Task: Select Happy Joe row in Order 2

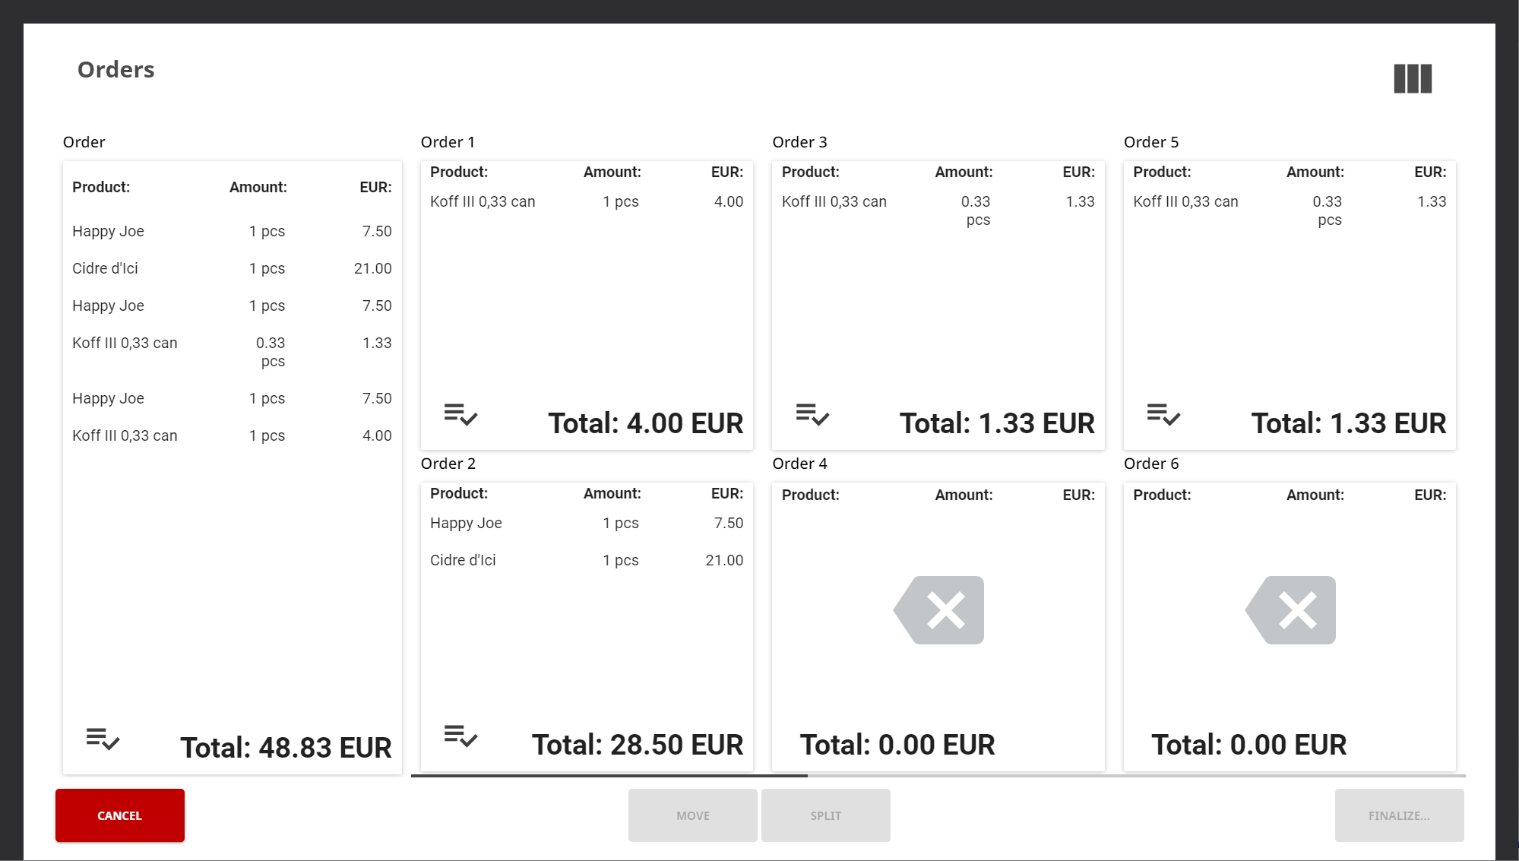Action: pyautogui.click(x=586, y=523)
